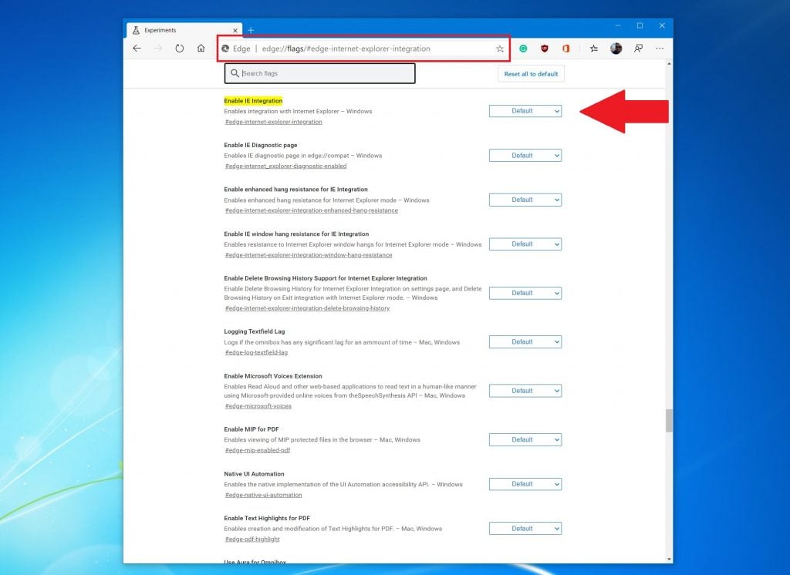This screenshot has width=790, height=575.
Task: Open a new tab with plus button
Action: click(x=251, y=30)
